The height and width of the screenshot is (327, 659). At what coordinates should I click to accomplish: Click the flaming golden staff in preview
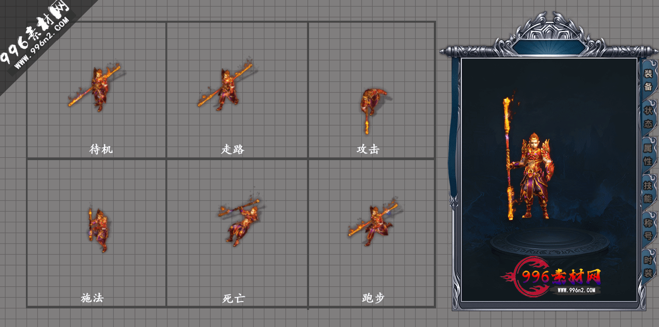508,158
